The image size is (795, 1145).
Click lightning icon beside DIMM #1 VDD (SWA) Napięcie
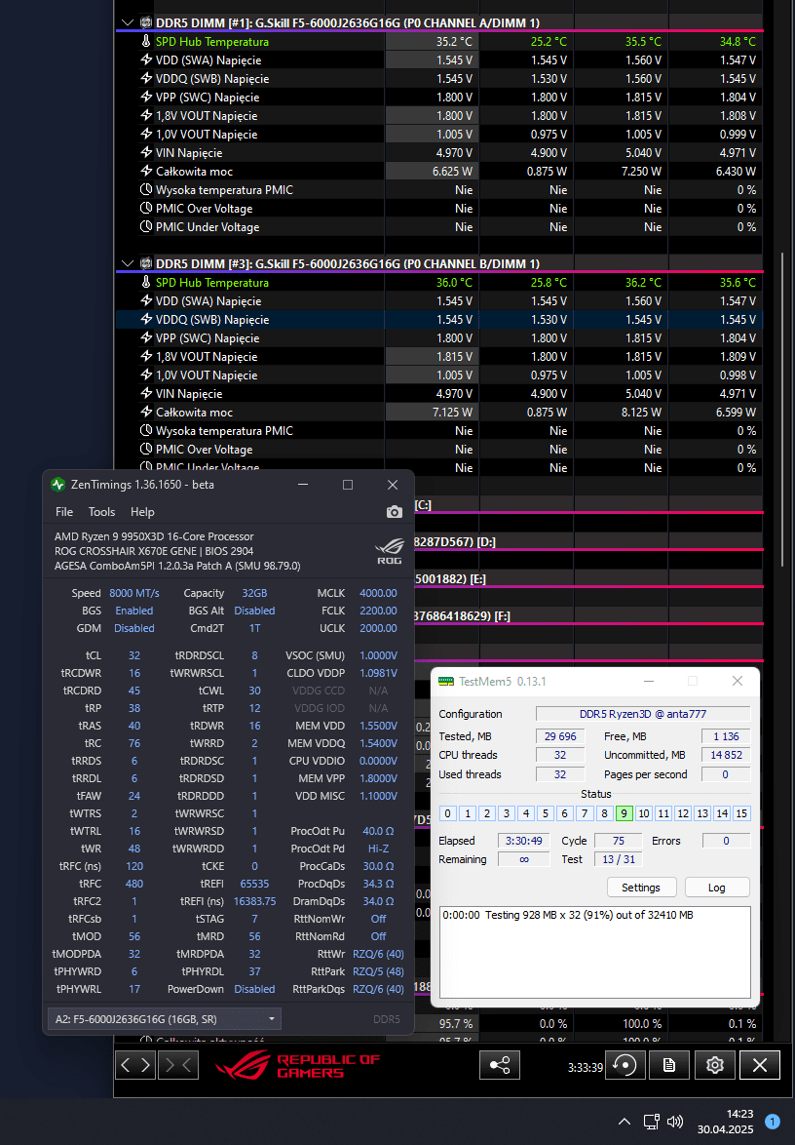pos(146,59)
